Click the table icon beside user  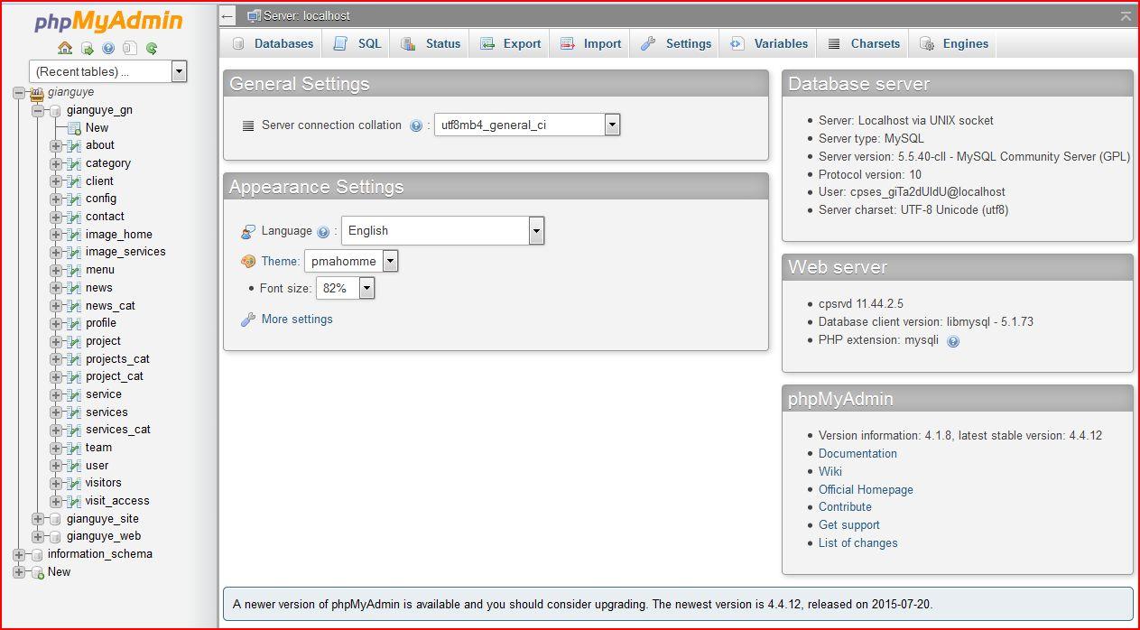[74, 466]
